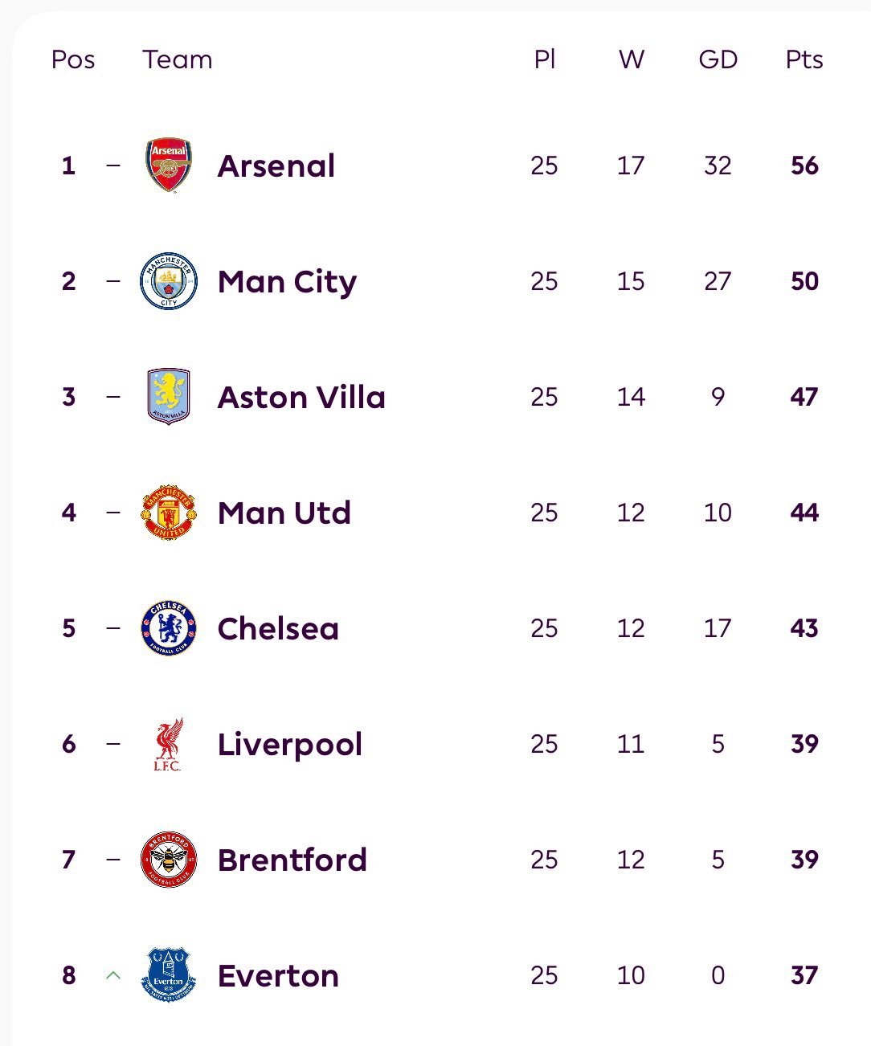Click the Chelsea crest icon
The height and width of the screenshot is (1046, 871).
[169, 627]
